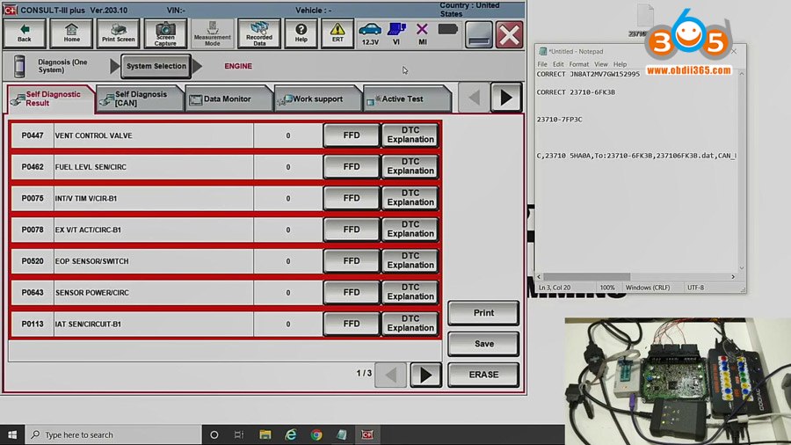Open the Windows Start menu
The image size is (791, 445).
pos(12,434)
